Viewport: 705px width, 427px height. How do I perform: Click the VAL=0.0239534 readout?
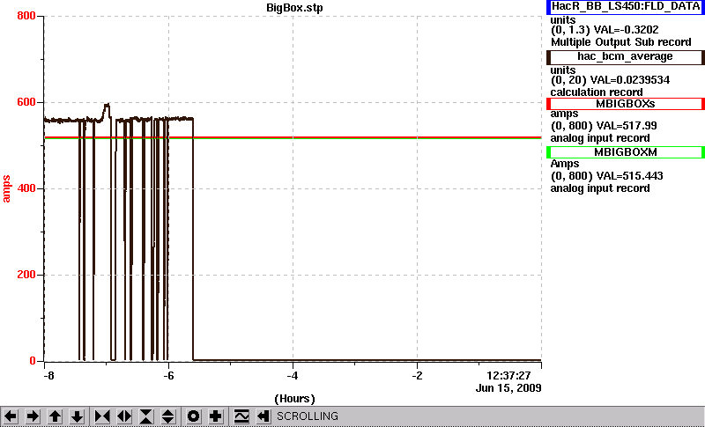click(x=632, y=80)
